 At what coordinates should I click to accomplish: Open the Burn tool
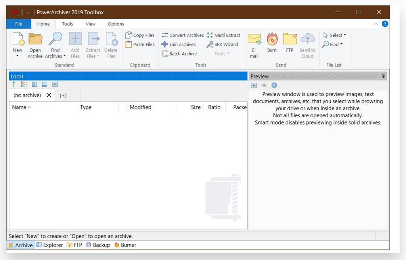(x=272, y=42)
